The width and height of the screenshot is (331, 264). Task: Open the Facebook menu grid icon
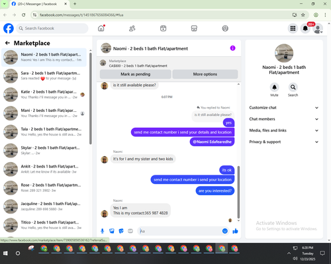(x=293, y=28)
